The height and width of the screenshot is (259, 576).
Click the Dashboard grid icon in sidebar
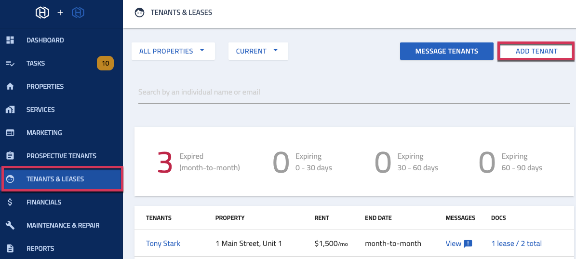pyautogui.click(x=10, y=40)
